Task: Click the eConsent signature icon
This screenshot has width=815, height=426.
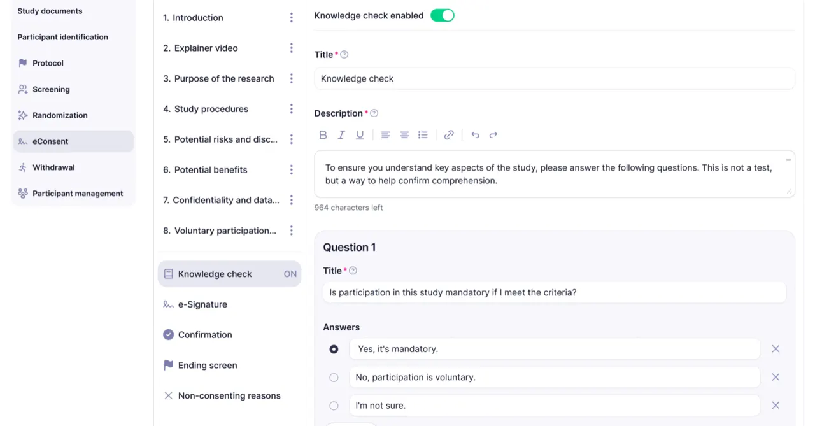Action: [x=23, y=141]
